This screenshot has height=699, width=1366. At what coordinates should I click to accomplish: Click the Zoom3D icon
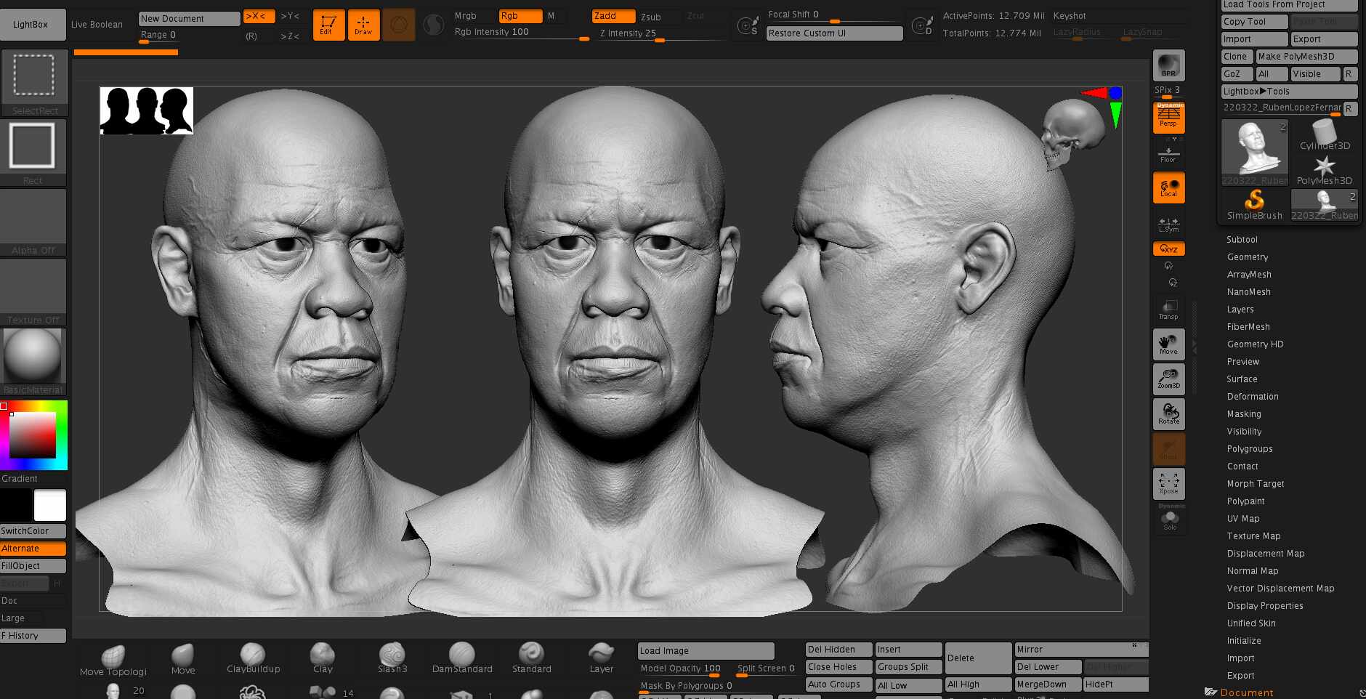pos(1168,379)
